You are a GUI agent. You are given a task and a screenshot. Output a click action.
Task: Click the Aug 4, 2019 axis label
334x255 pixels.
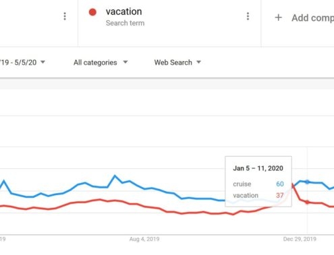(x=144, y=239)
